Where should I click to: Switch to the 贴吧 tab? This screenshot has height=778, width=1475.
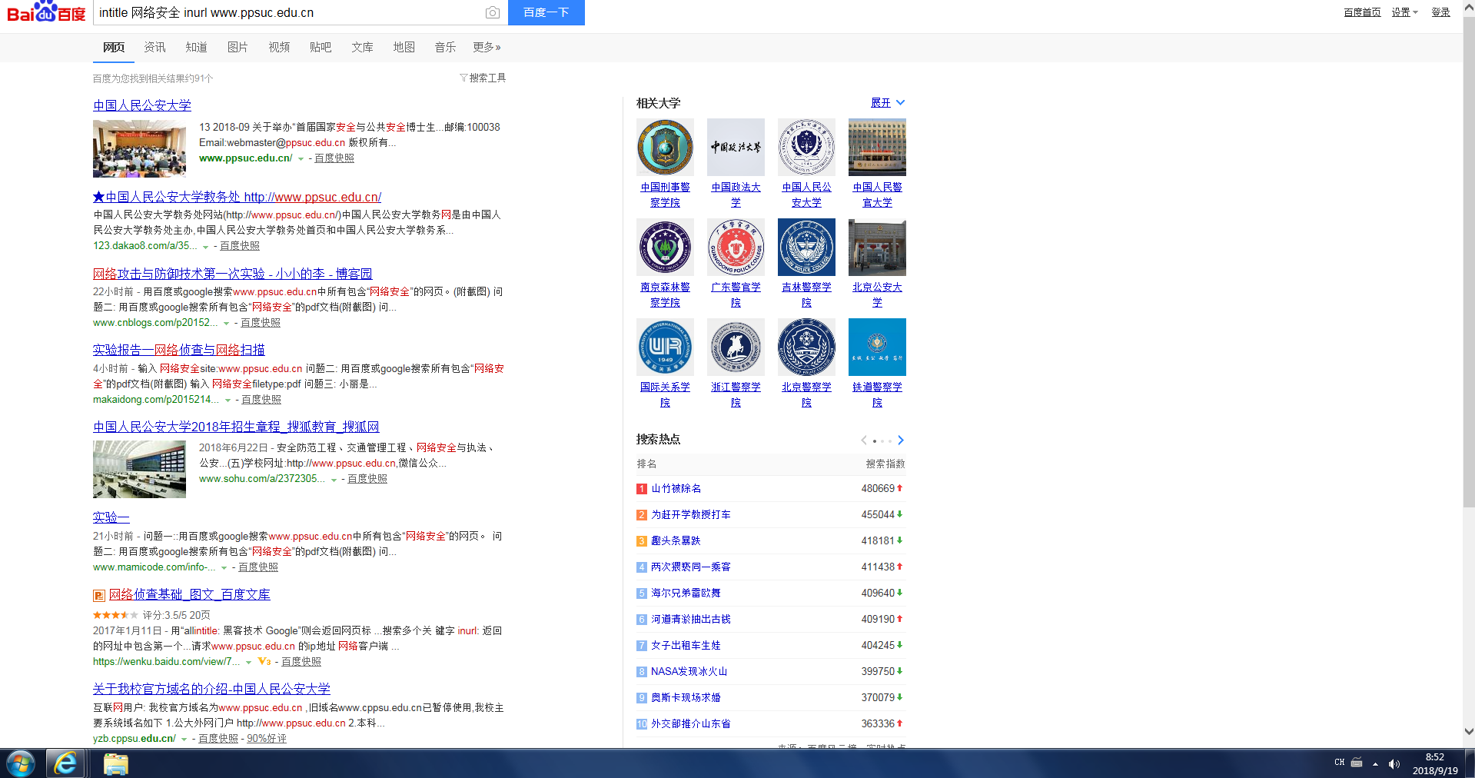[x=321, y=47]
